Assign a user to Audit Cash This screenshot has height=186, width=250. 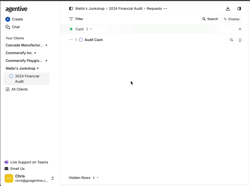click(x=240, y=40)
